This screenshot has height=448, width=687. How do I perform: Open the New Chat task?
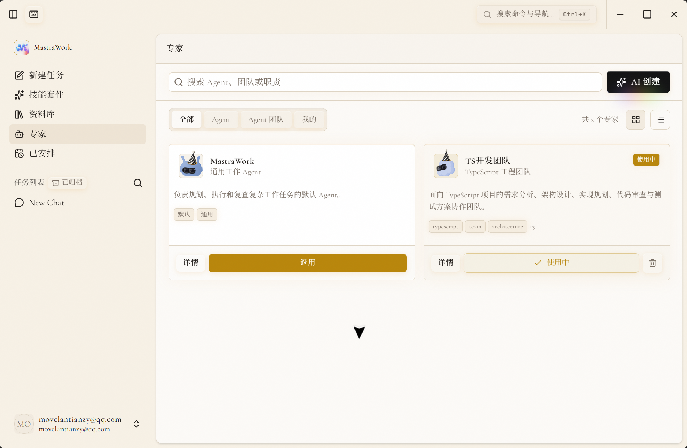77,203
